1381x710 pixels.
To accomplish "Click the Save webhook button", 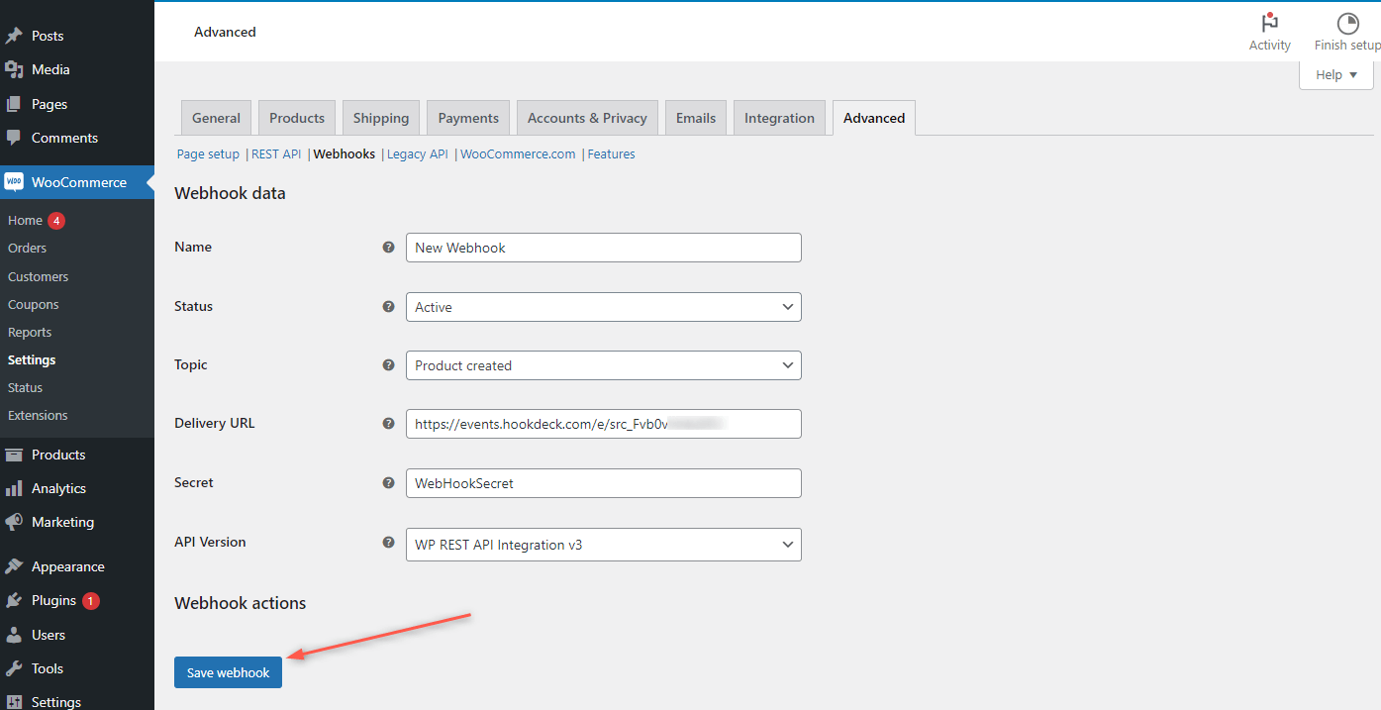I will tap(228, 671).
